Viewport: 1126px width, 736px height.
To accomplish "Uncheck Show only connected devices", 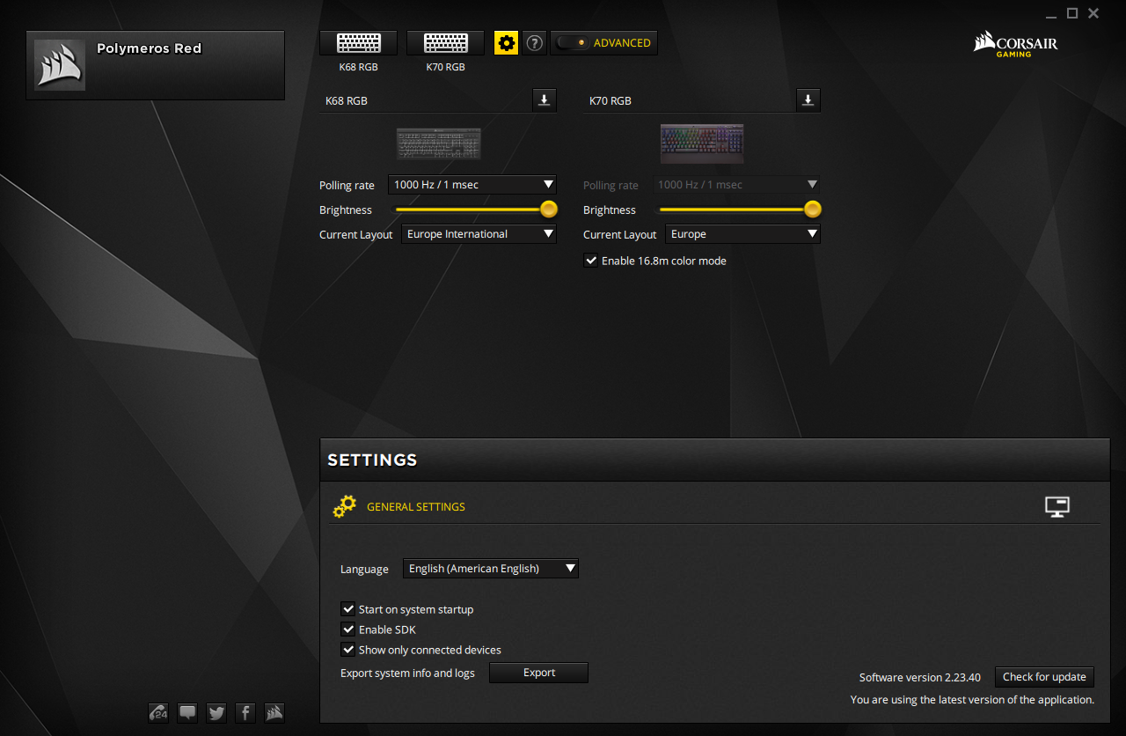I will pos(348,650).
